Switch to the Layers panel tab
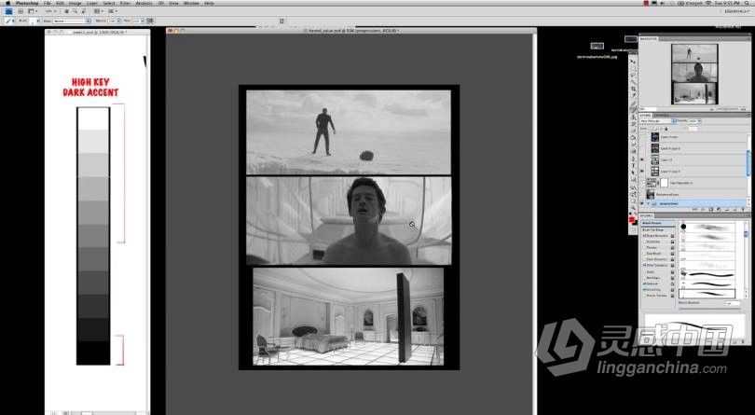The width and height of the screenshot is (755, 415). [x=645, y=116]
